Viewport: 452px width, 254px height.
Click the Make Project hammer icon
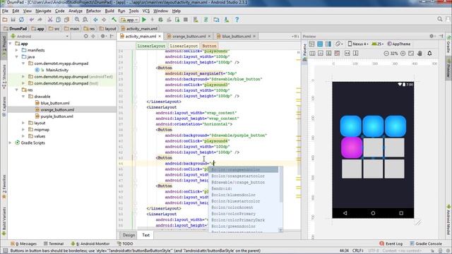pos(114,20)
